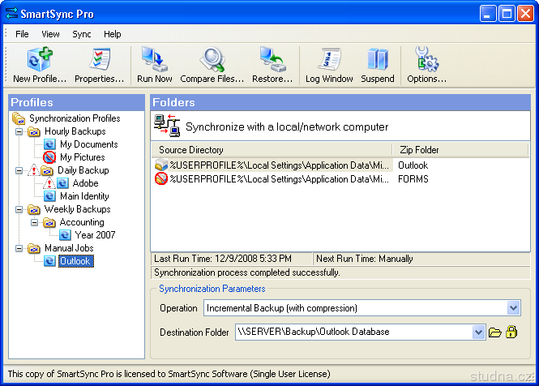Select the Year 2007 profile
This screenshot has width=539, height=386.
pos(95,235)
